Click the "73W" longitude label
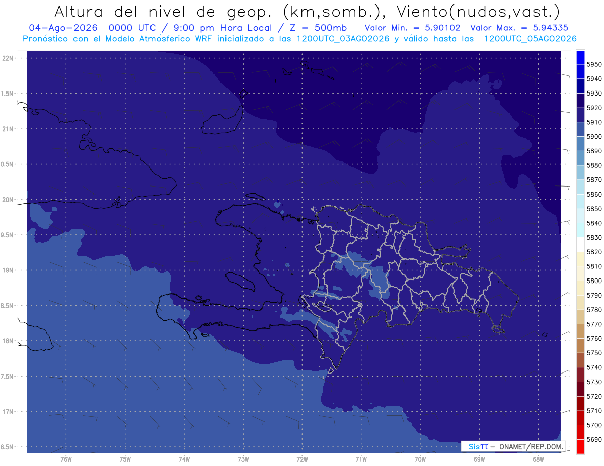The width and height of the screenshot is (604, 466). tap(243, 460)
